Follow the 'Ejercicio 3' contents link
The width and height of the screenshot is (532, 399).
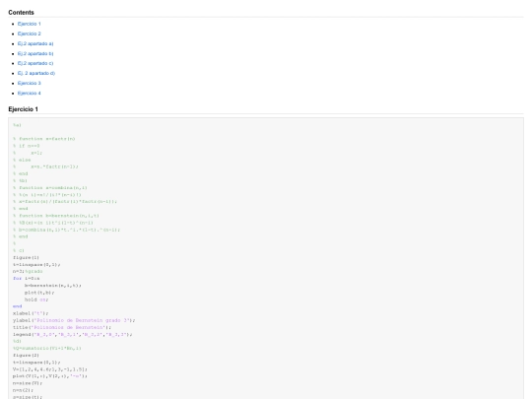30,83
